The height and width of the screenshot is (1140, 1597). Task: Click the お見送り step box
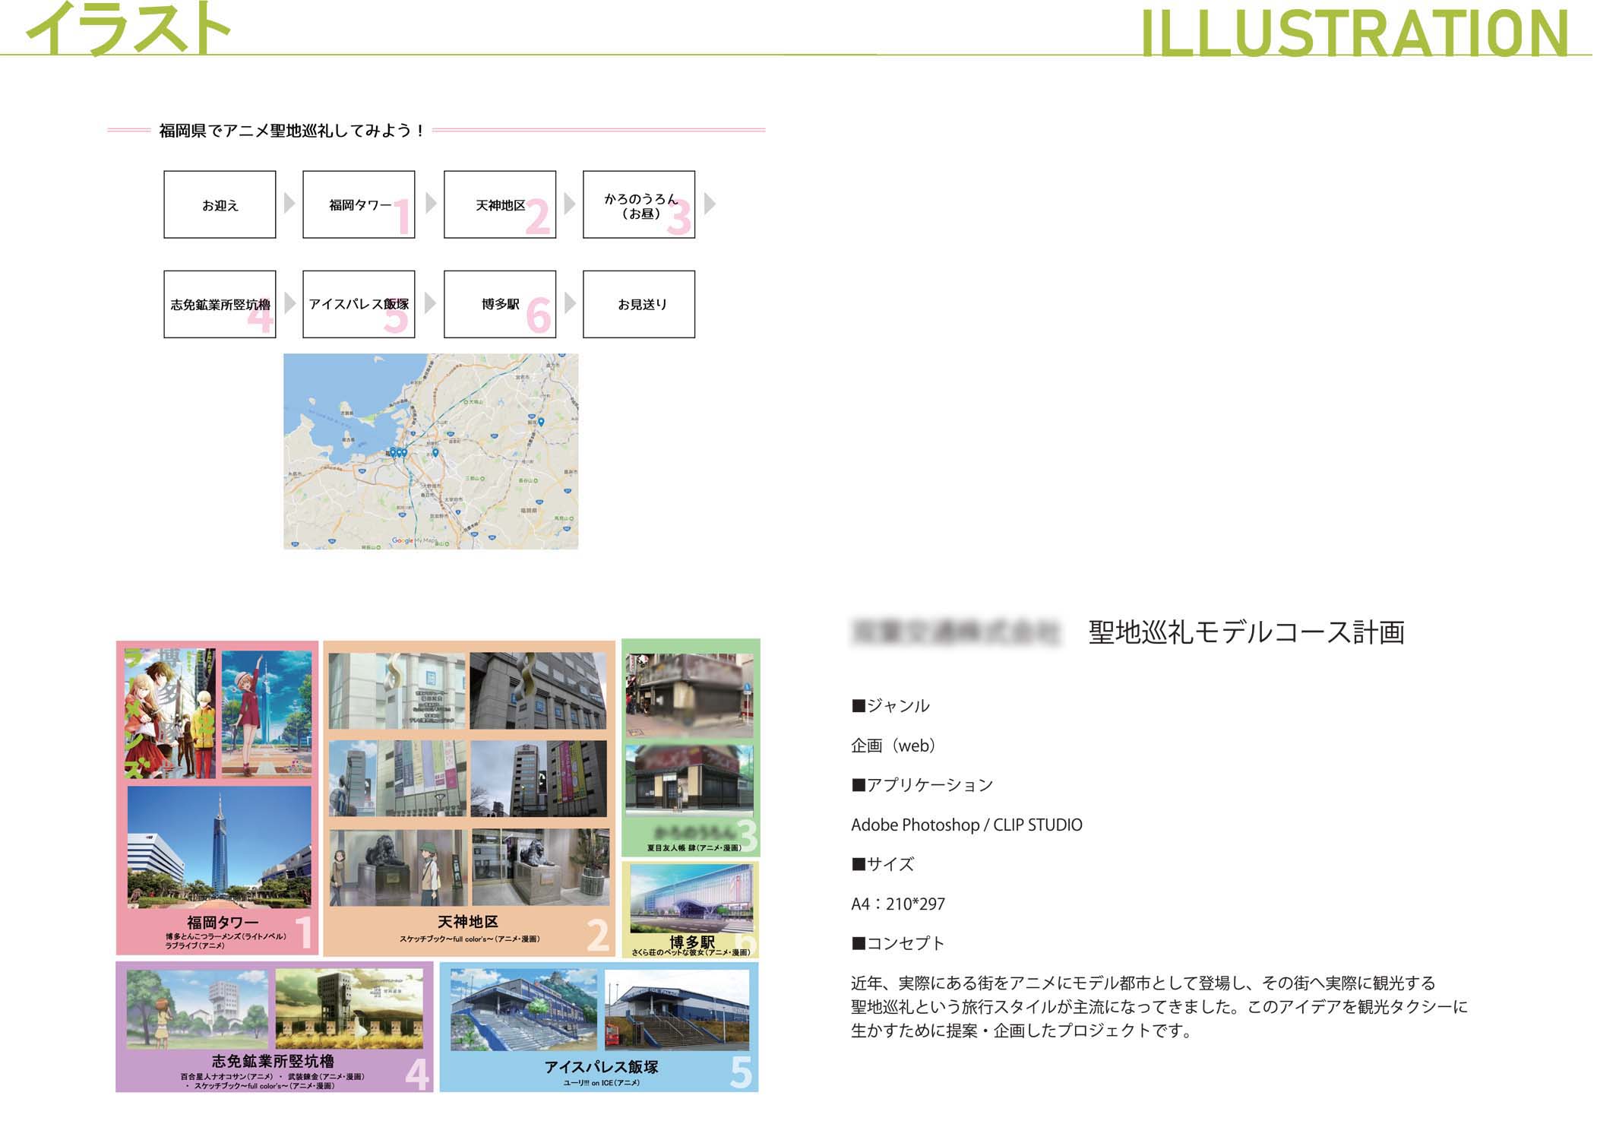(638, 304)
